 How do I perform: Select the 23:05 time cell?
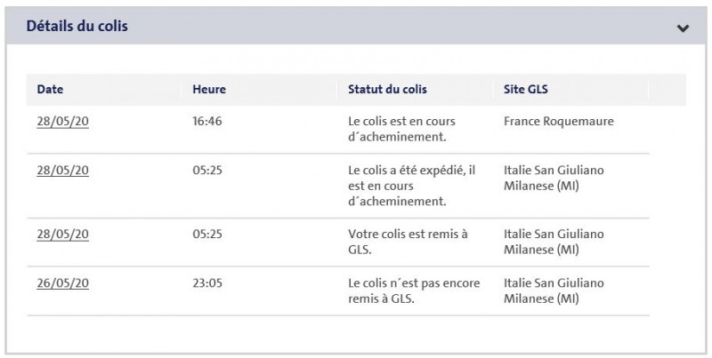click(x=206, y=282)
